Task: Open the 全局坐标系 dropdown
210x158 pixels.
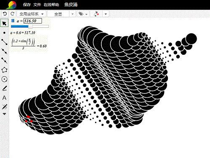Action: tap(32, 14)
